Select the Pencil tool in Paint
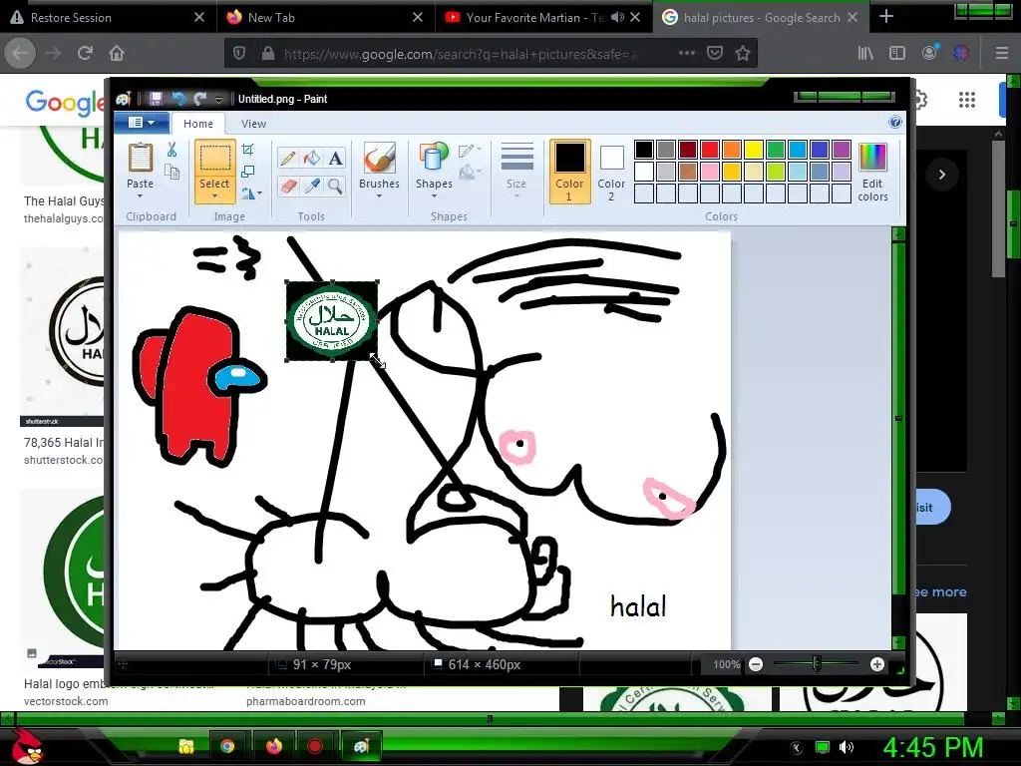Viewport: 1021px width, 766px height. pyautogui.click(x=288, y=158)
